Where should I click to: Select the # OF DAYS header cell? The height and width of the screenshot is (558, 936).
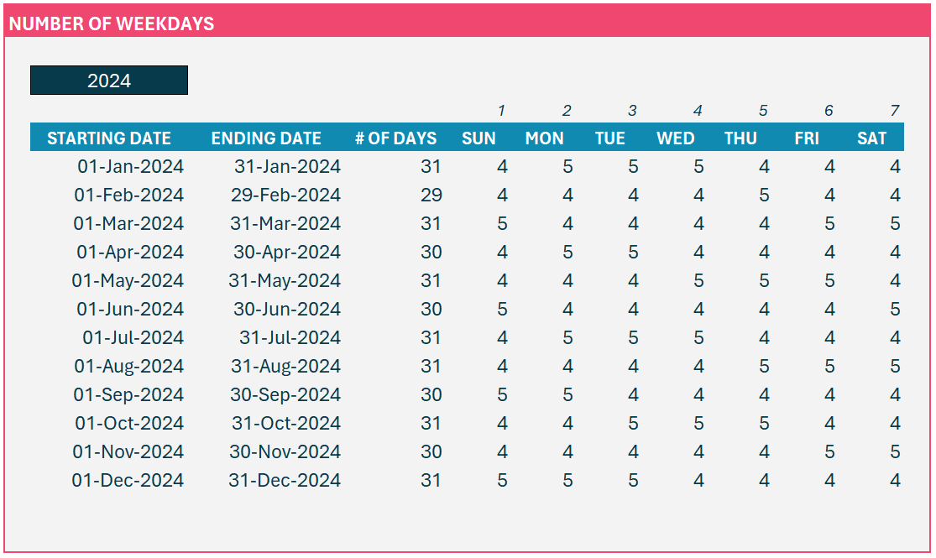click(x=395, y=138)
